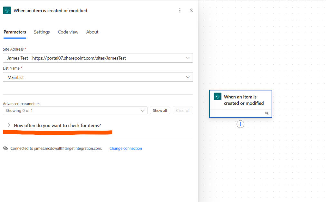The image size is (326, 202).
Task: Click the Show all button
Action: pos(160,111)
